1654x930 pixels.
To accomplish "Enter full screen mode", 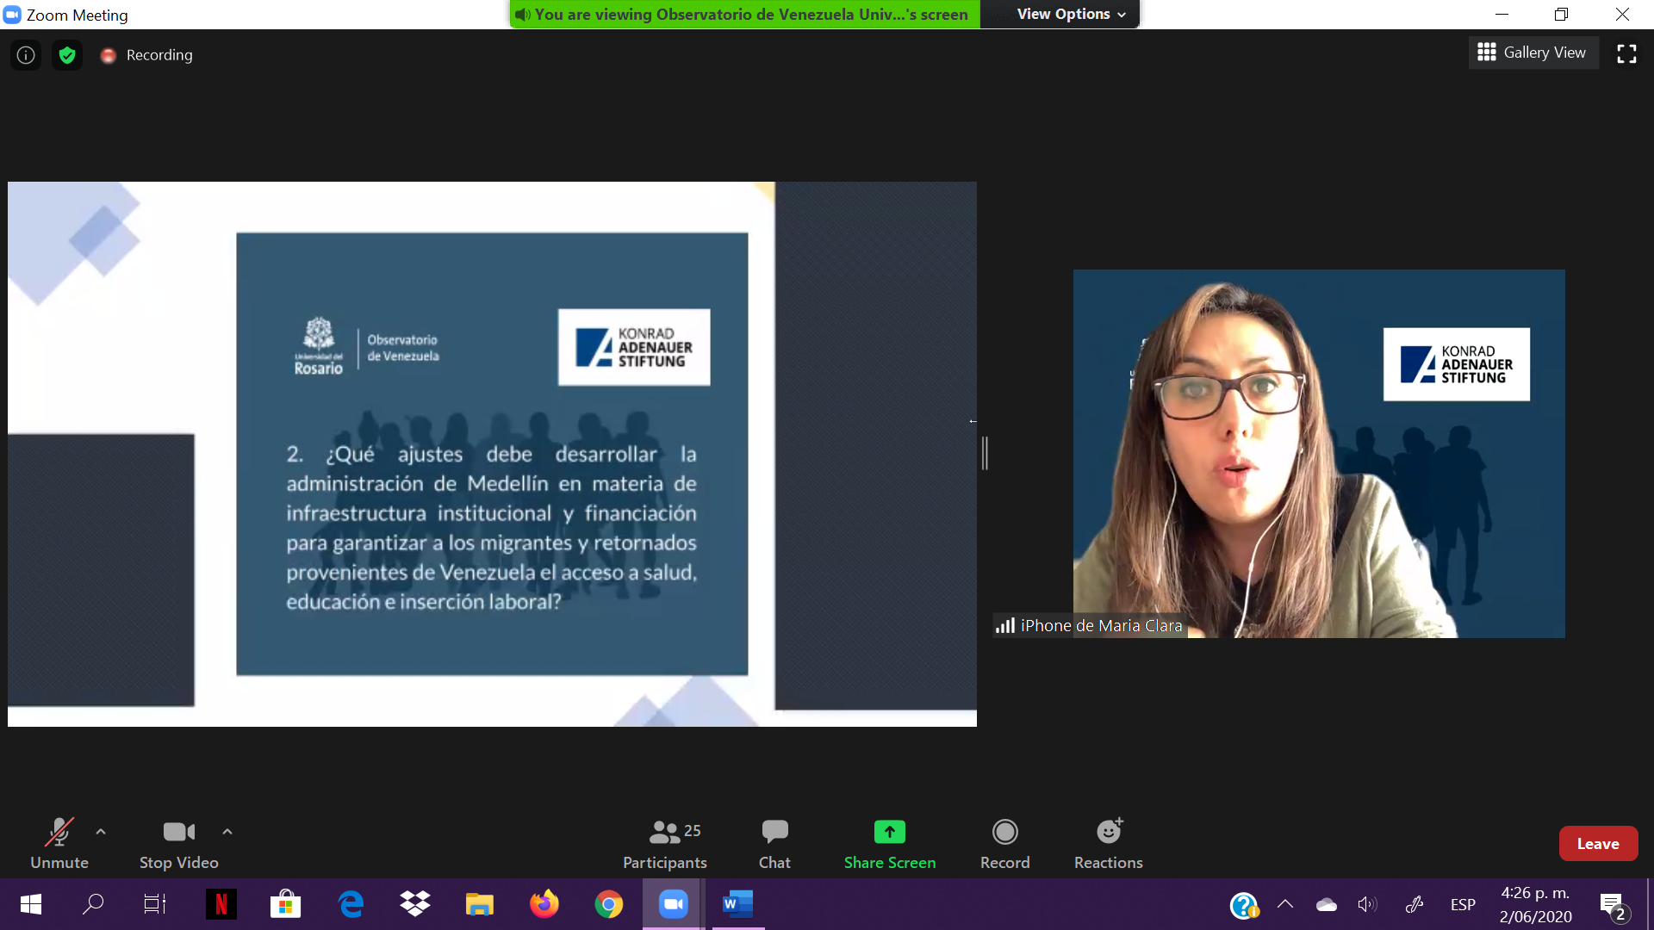I will pyautogui.click(x=1626, y=53).
